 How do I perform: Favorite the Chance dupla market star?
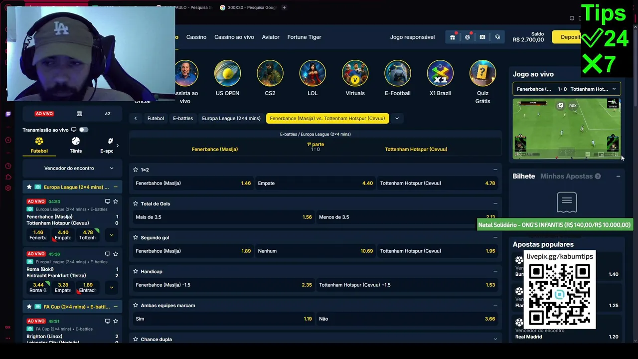[x=136, y=339]
